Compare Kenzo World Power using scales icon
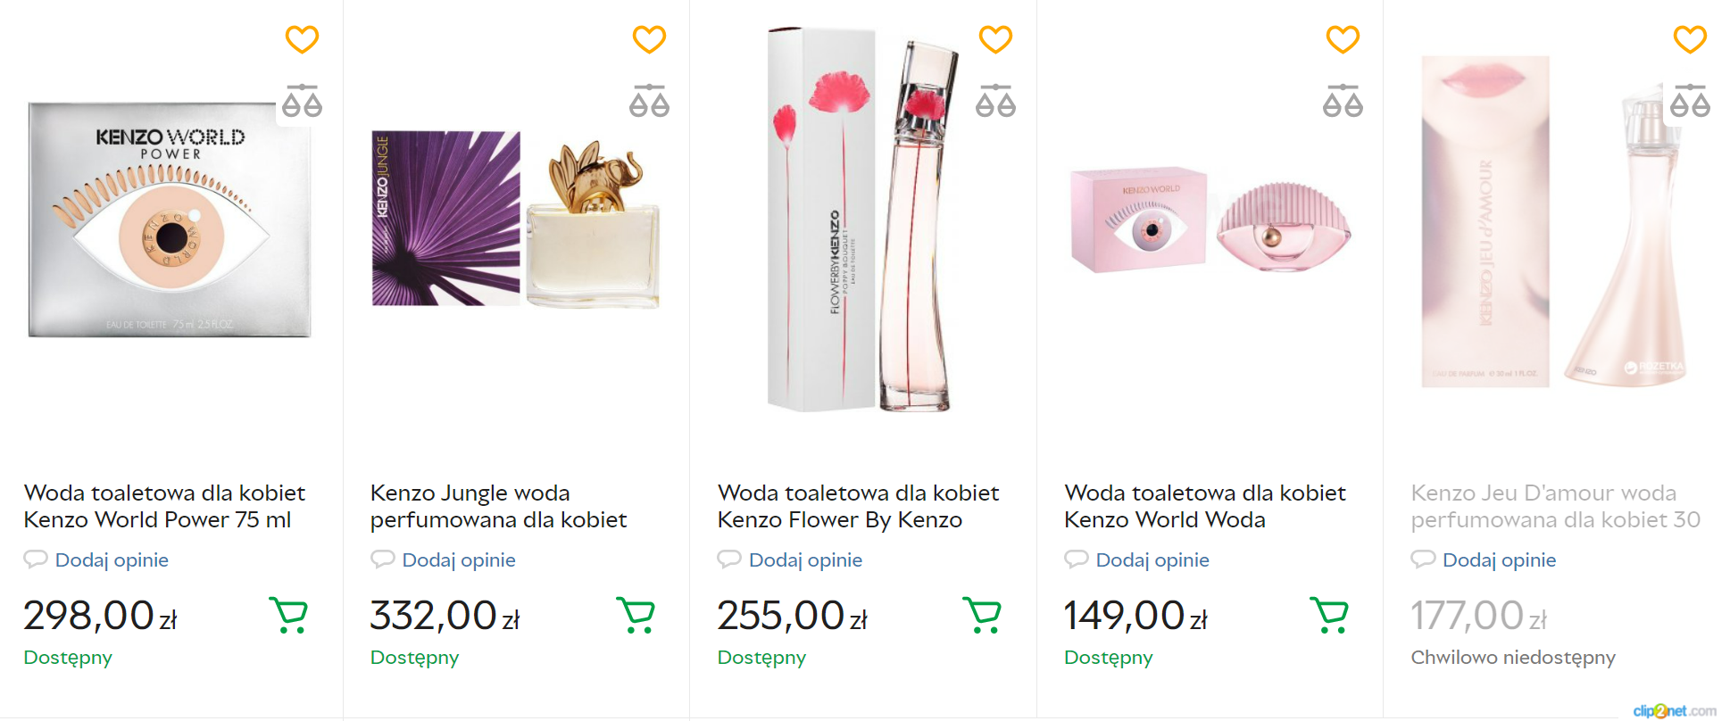 point(302,103)
